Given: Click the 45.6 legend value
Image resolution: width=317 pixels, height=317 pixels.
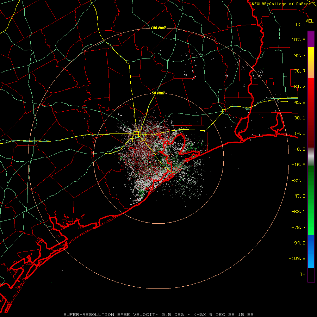Looking at the screenshot, I should [x=300, y=102].
